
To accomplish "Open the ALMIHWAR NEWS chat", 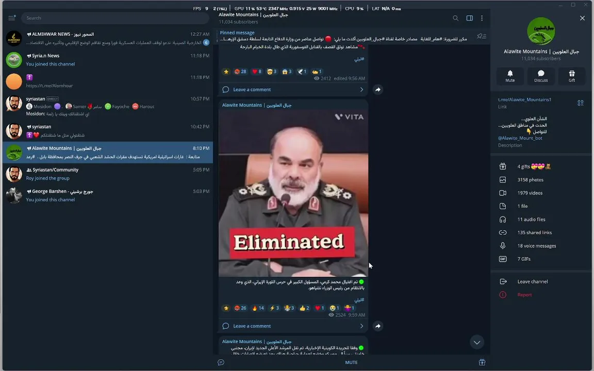I will [108, 38].
